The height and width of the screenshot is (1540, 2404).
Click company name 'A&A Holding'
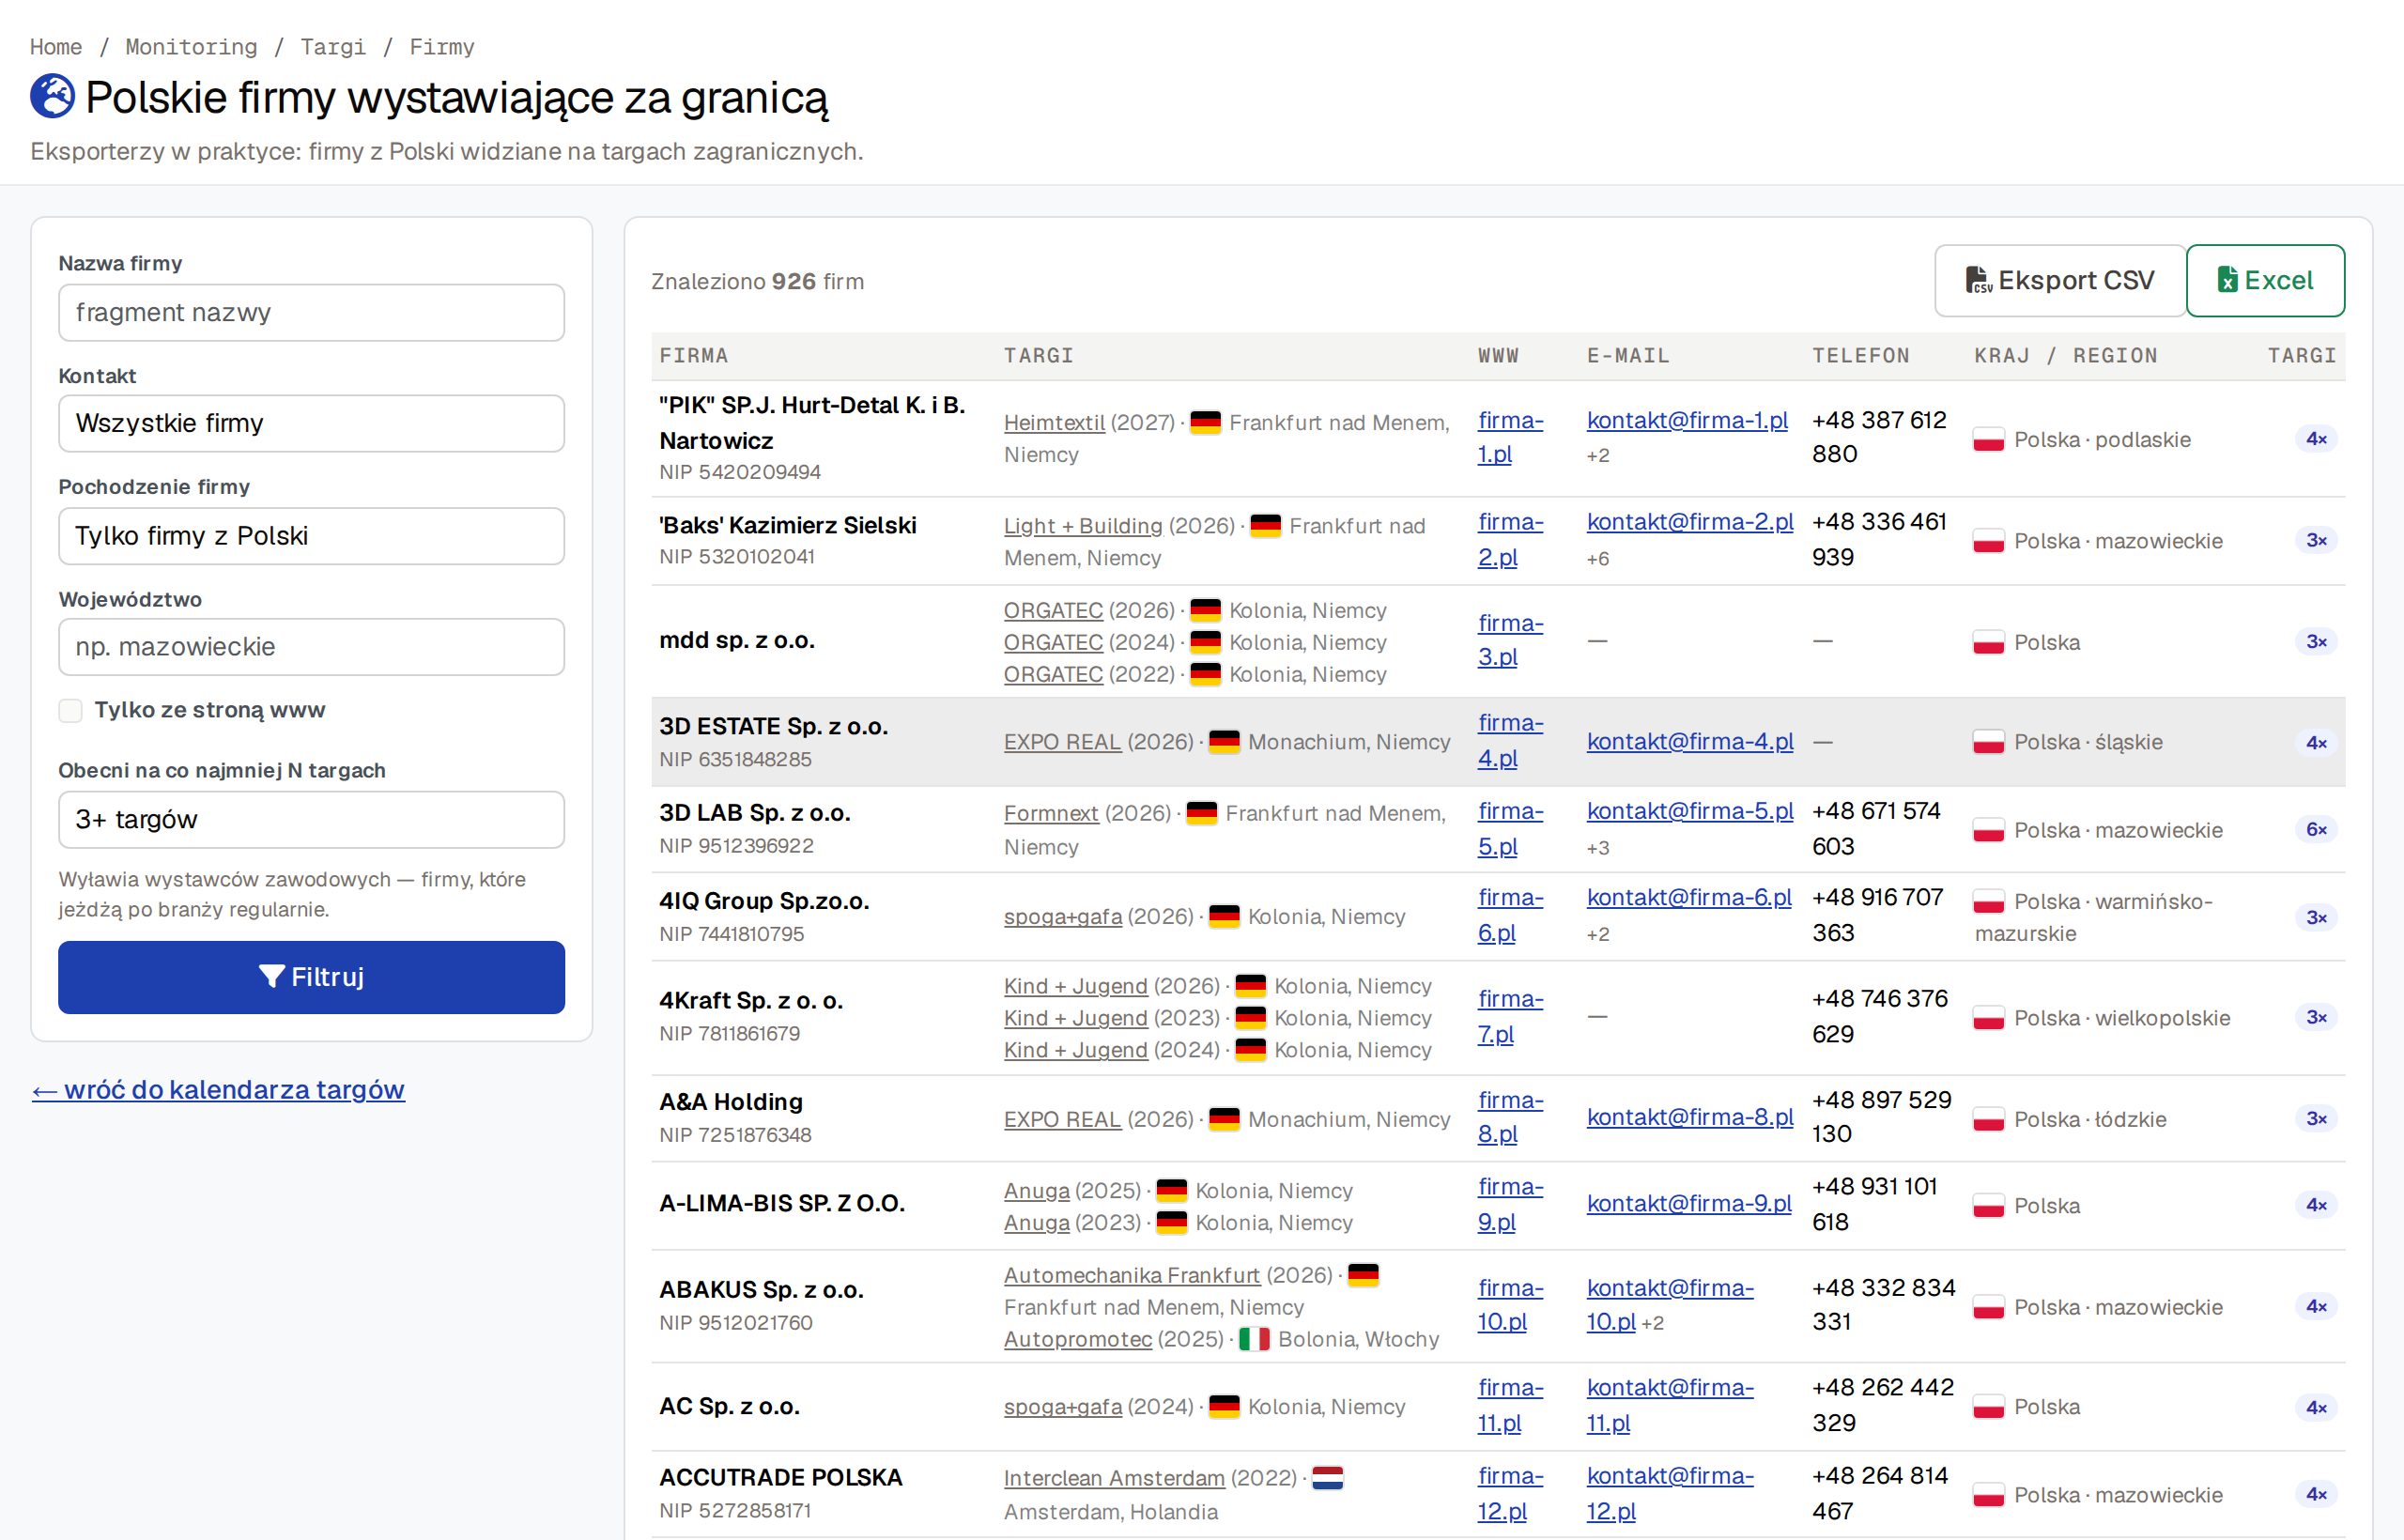pos(731,1102)
